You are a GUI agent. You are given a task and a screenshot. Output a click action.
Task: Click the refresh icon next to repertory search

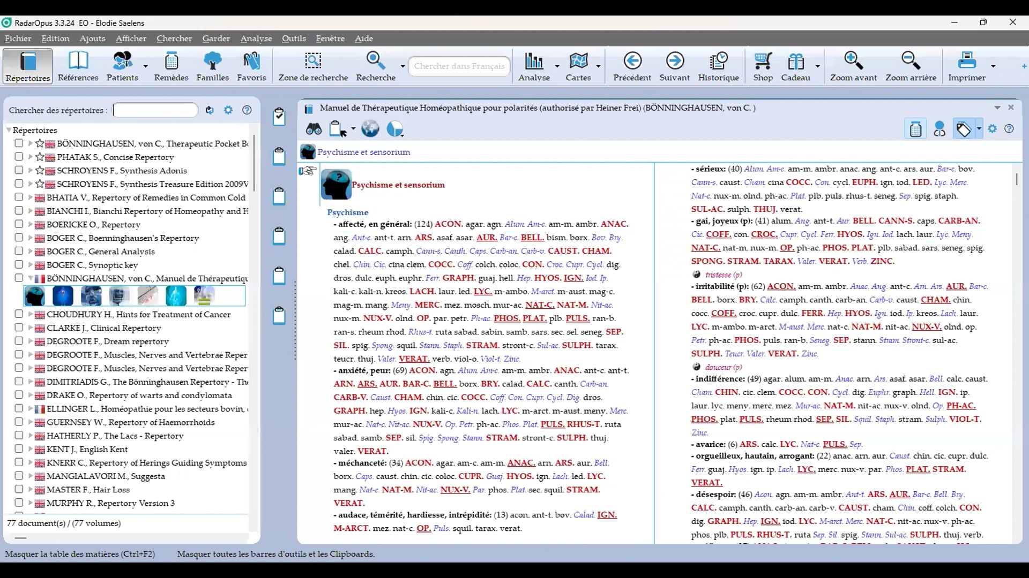pyautogui.click(x=210, y=110)
